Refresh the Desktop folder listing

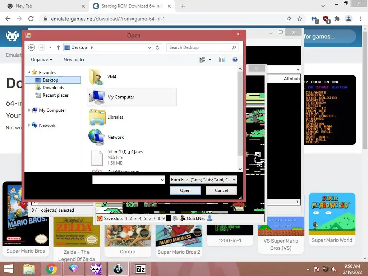coord(157,47)
